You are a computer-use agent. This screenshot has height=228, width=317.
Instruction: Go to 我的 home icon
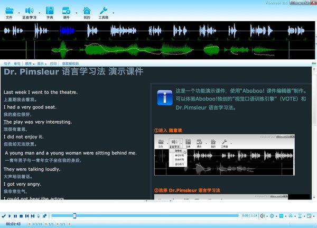[x=87, y=11]
